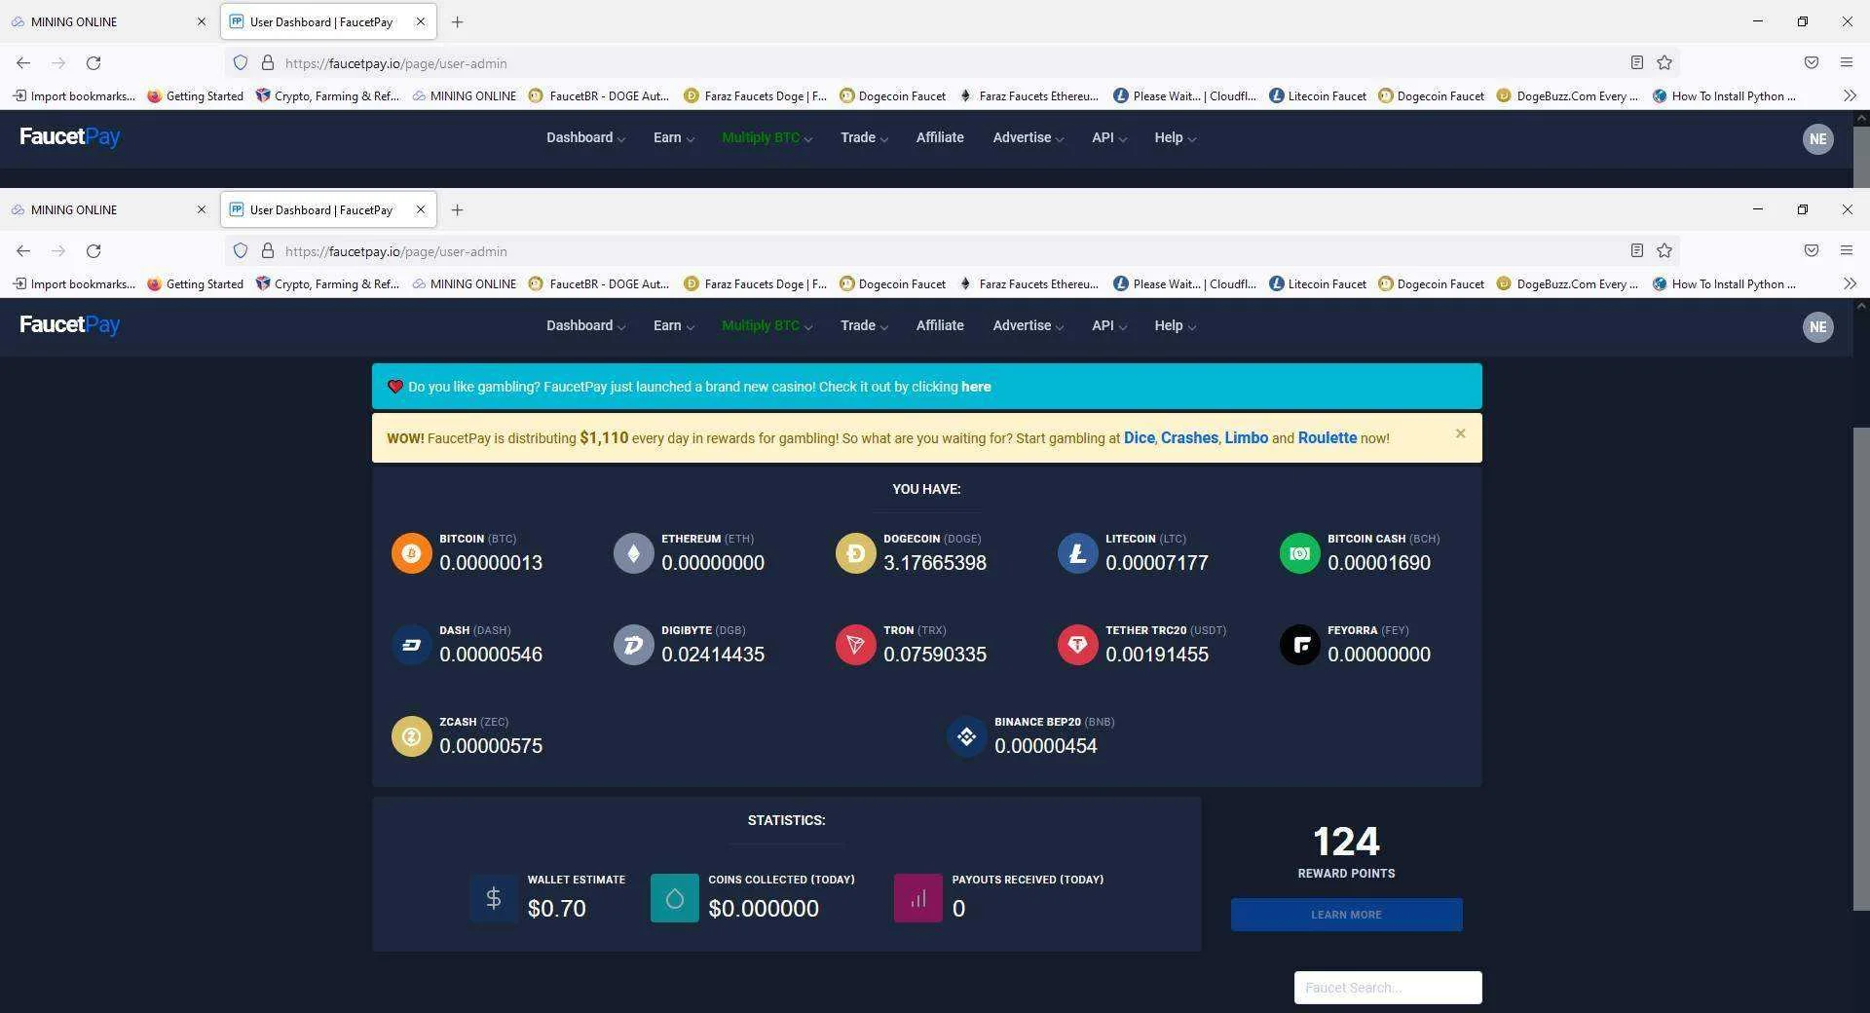This screenshot has width=1870, height=1013.
Task: Open FaucetBR DOGE bookmark in lower window
Action: pos(599,284)
